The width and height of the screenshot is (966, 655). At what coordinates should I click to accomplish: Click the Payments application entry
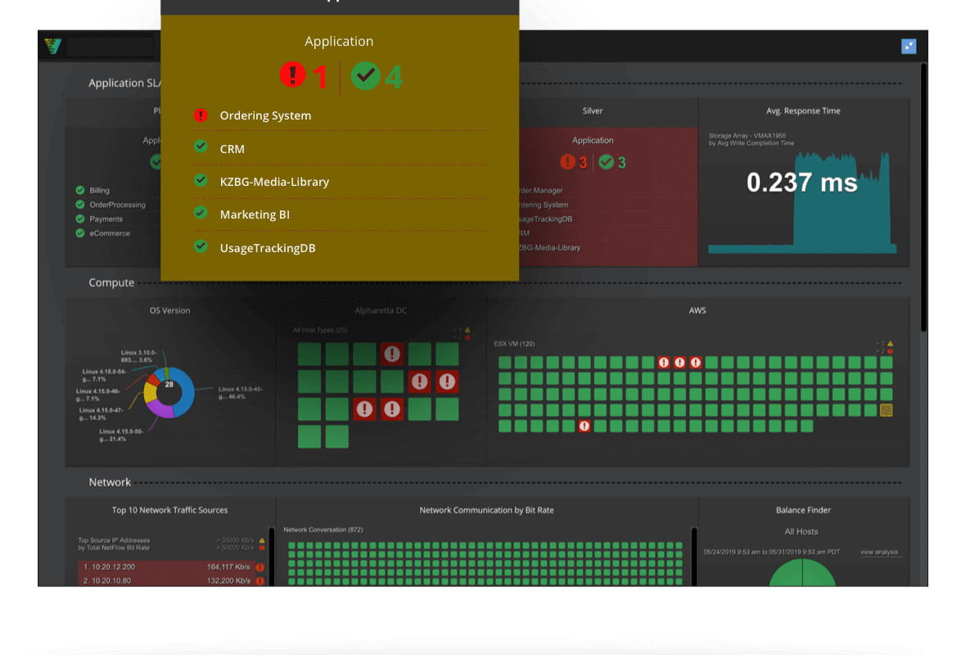[106, 219]
